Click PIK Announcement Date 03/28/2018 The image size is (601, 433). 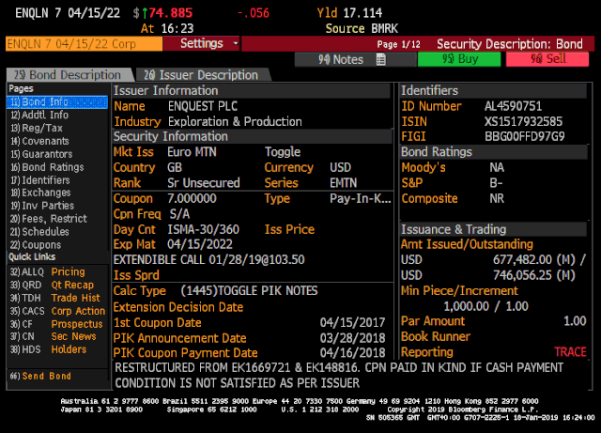(x=352, y=338)
